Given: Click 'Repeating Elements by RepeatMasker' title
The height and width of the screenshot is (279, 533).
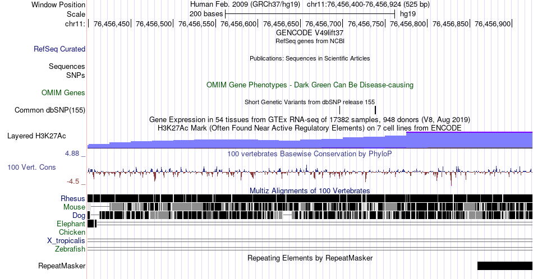Looking at the screenshot, I should pyautogui.click(x=310, y=258).
